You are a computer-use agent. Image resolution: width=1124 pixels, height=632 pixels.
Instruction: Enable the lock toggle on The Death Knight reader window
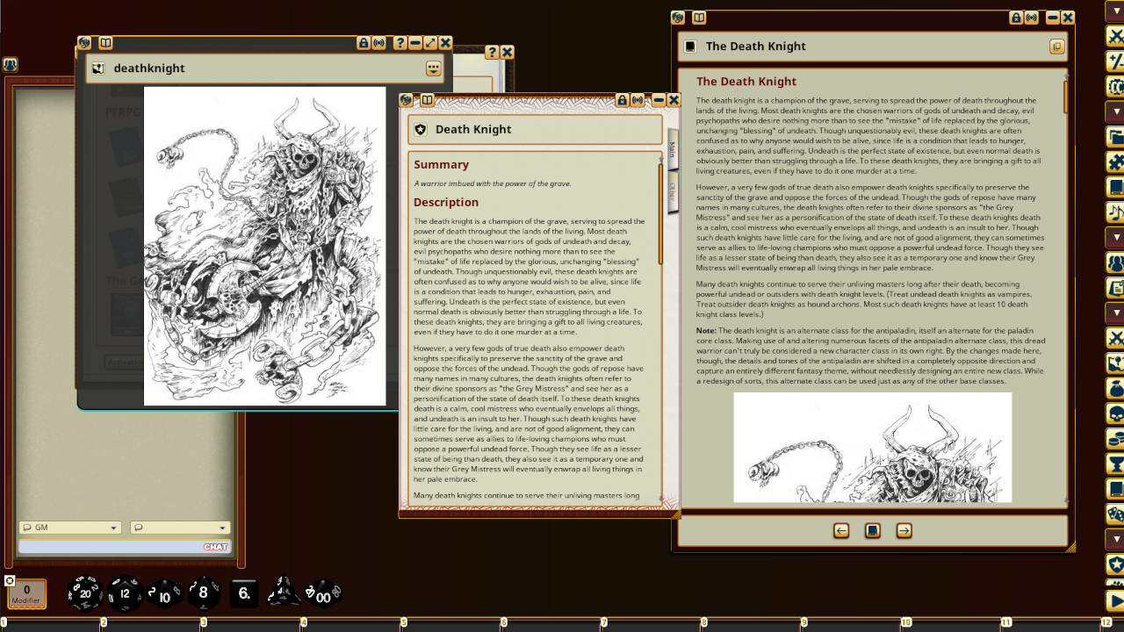[x=1016, y=18]
